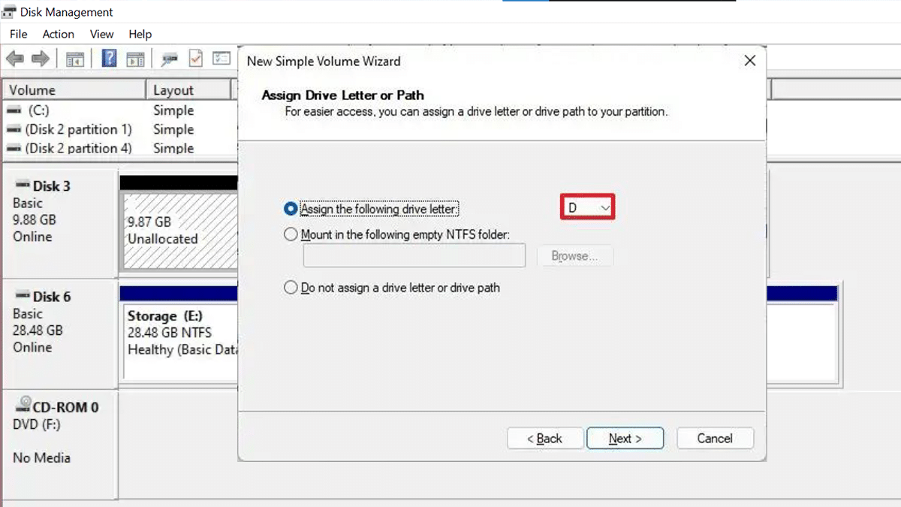
Task: Click Next to continue the wizard
Action: pos(625,439)
